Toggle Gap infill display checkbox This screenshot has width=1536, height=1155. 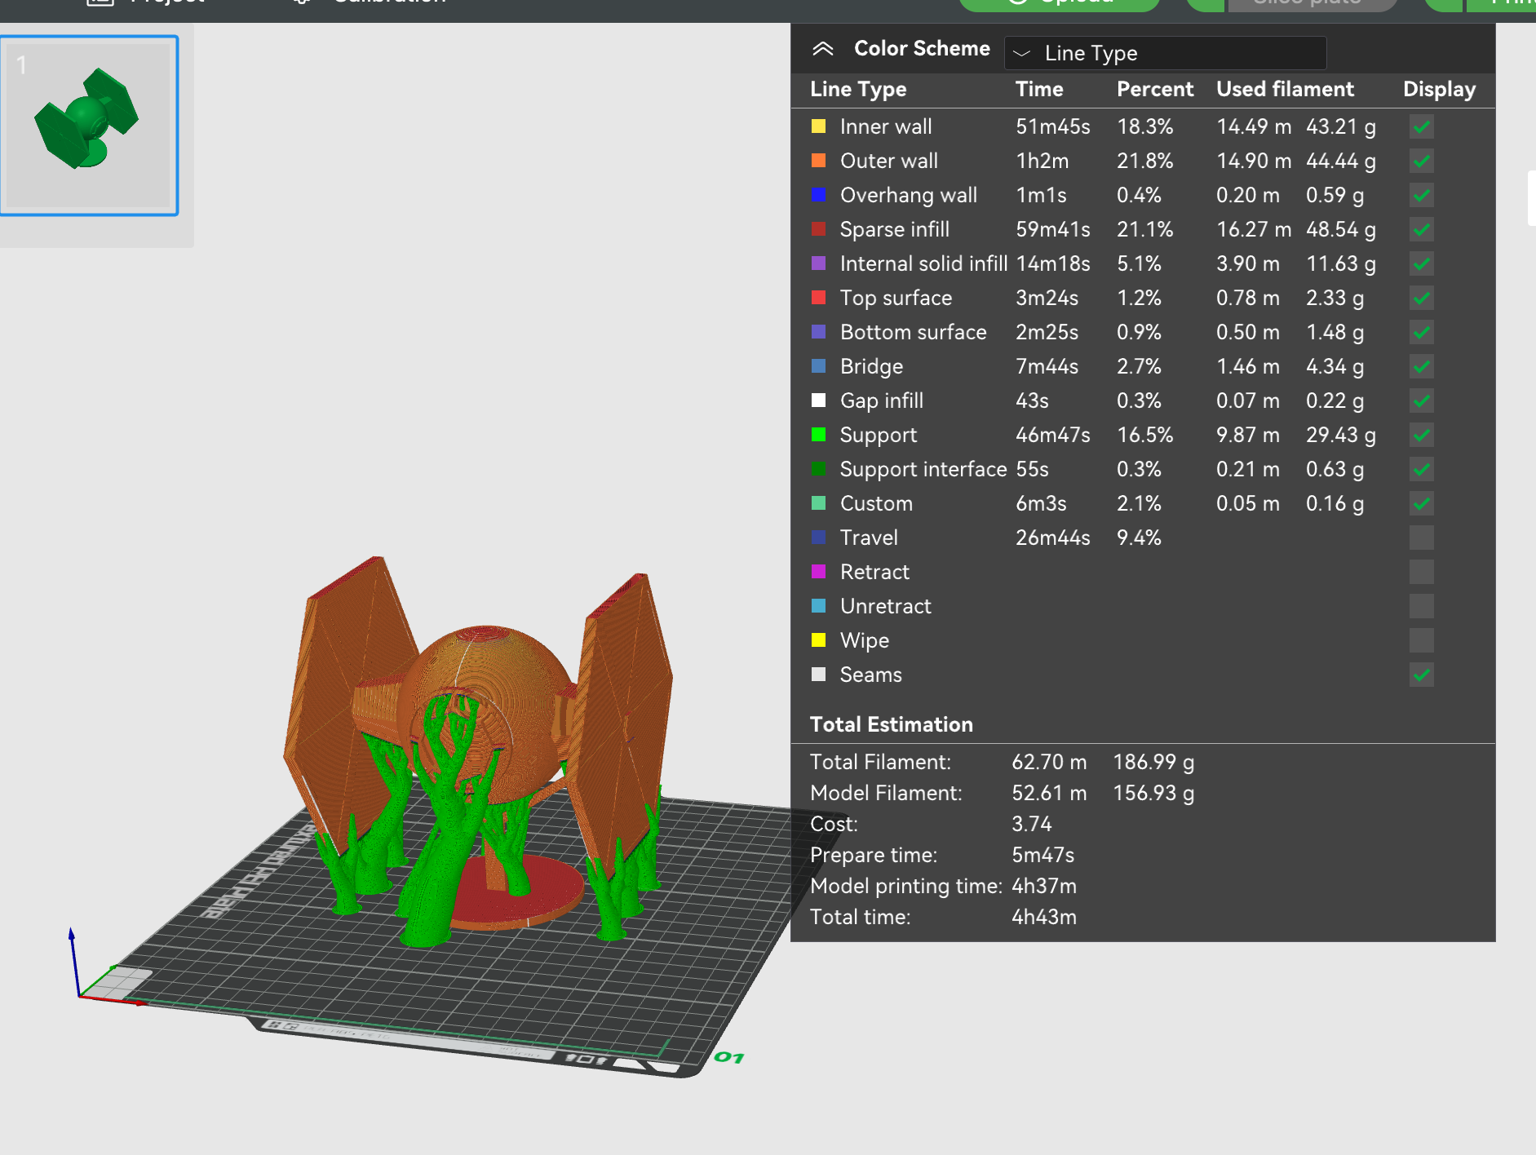[1421, 400]
